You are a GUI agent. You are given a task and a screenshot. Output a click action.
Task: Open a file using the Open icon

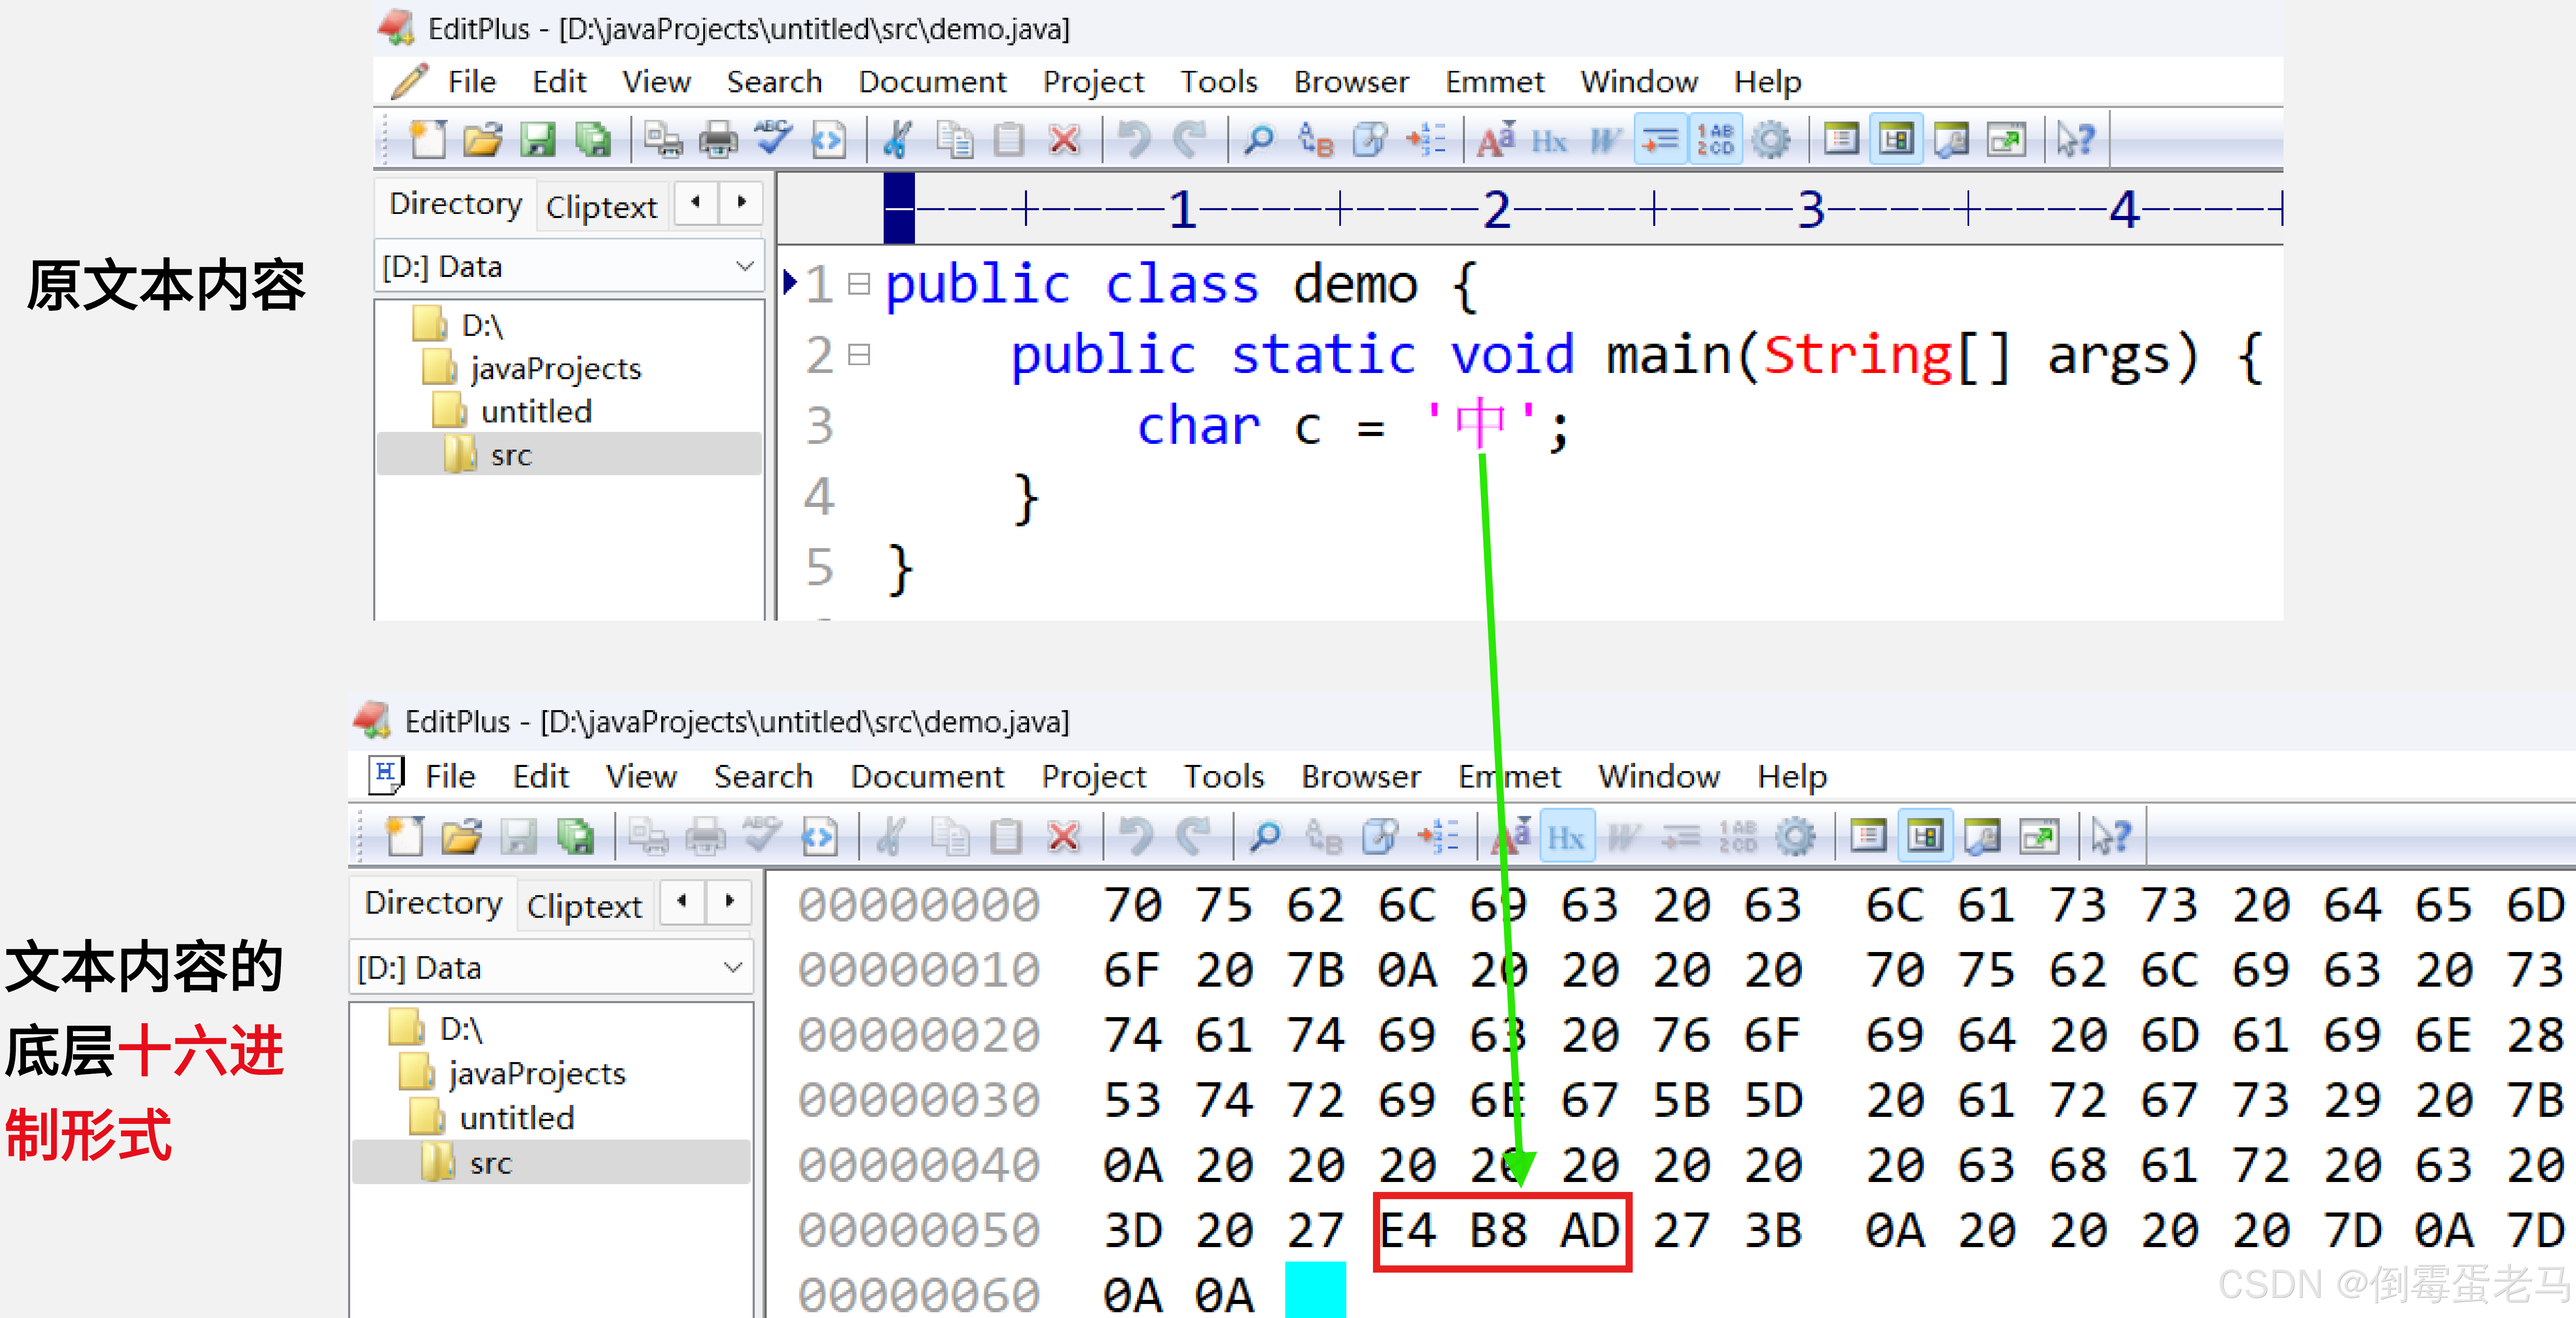483,139
